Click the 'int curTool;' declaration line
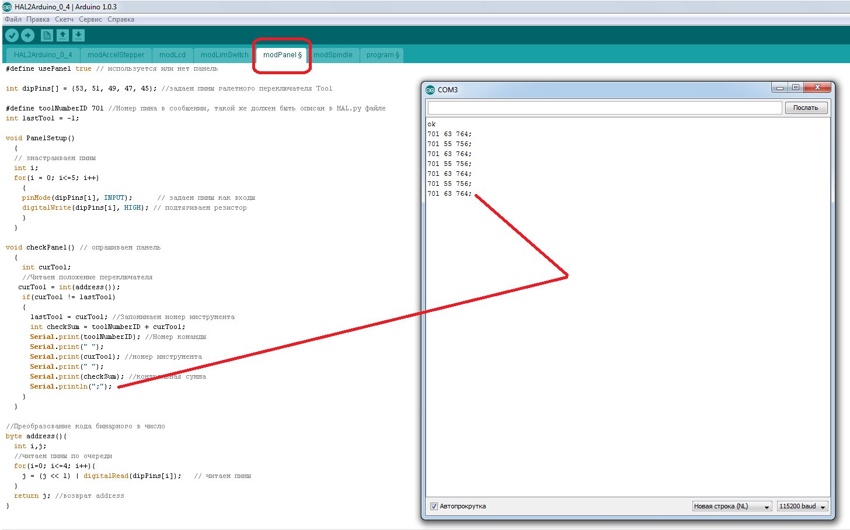 (47, 267)
